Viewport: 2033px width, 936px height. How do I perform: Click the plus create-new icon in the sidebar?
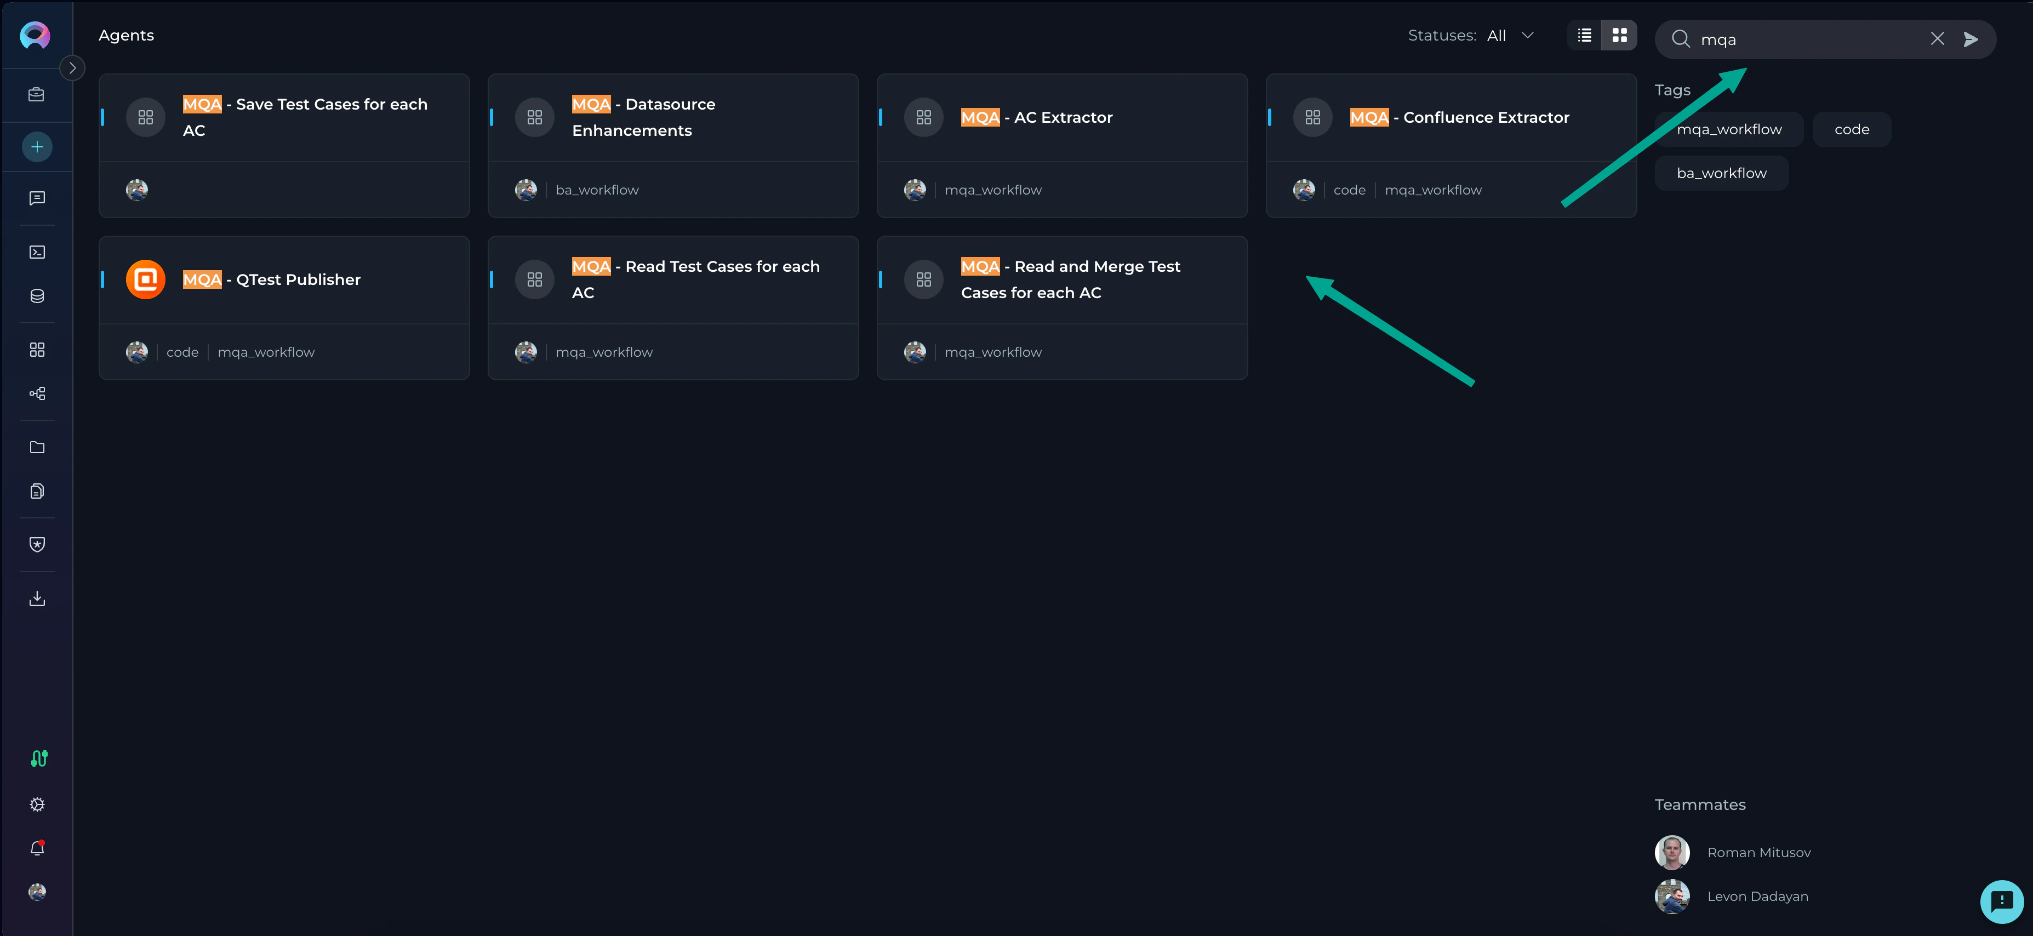[x=37, y=147]
